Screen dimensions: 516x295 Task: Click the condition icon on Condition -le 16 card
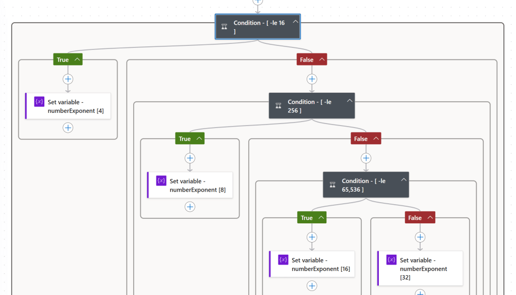click(x=223, y=27)
